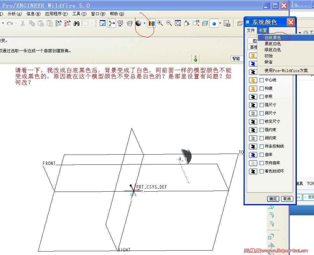Click the orient mode icon
Image resolution: width=314 pixels, height=255 pixels.
click(120, 23)
